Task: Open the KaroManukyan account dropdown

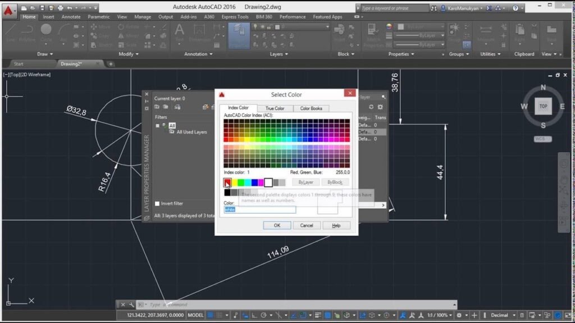Action: click(463, 8)
